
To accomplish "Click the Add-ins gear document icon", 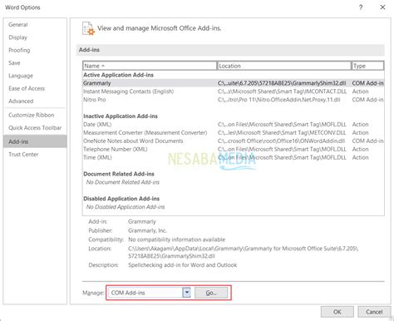I will click(x=88, y=28).
